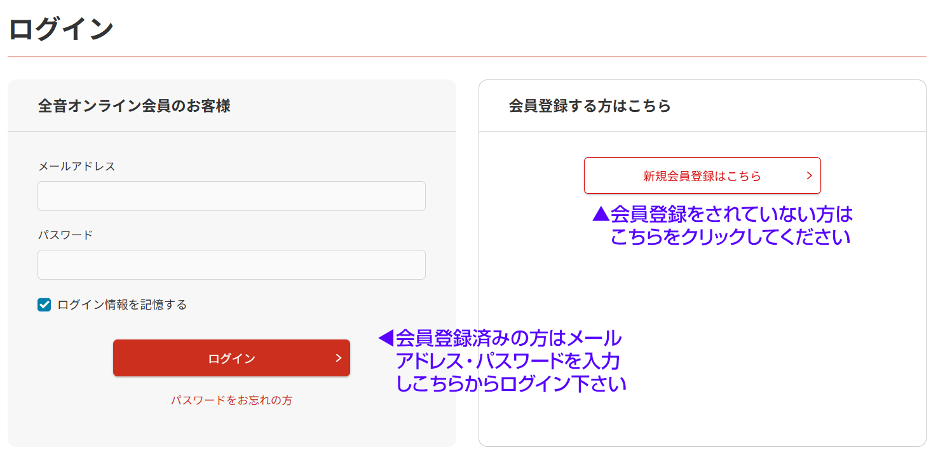Screen dimensions: 931x452
Task: Click the blue 会員登録をされていない方は text
Action: click(731, 214)
